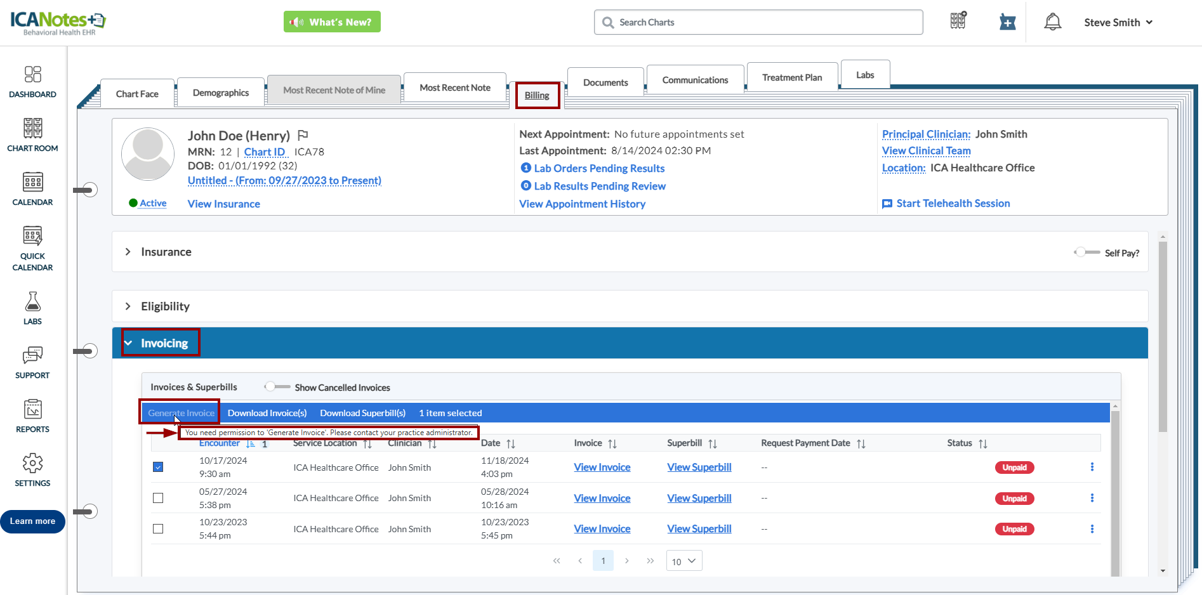Click the Search Charts input field
The height and width of the screenshot is (595, 1202).
(x=758, y=22)
